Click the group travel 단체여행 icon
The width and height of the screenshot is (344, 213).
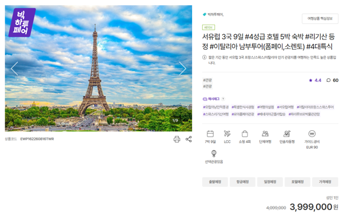265,134
